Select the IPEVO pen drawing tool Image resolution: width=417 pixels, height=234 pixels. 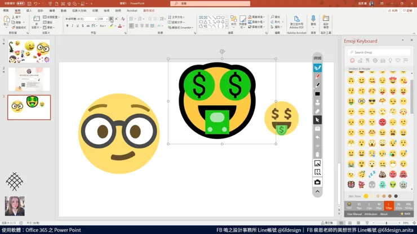click(317, 67)
